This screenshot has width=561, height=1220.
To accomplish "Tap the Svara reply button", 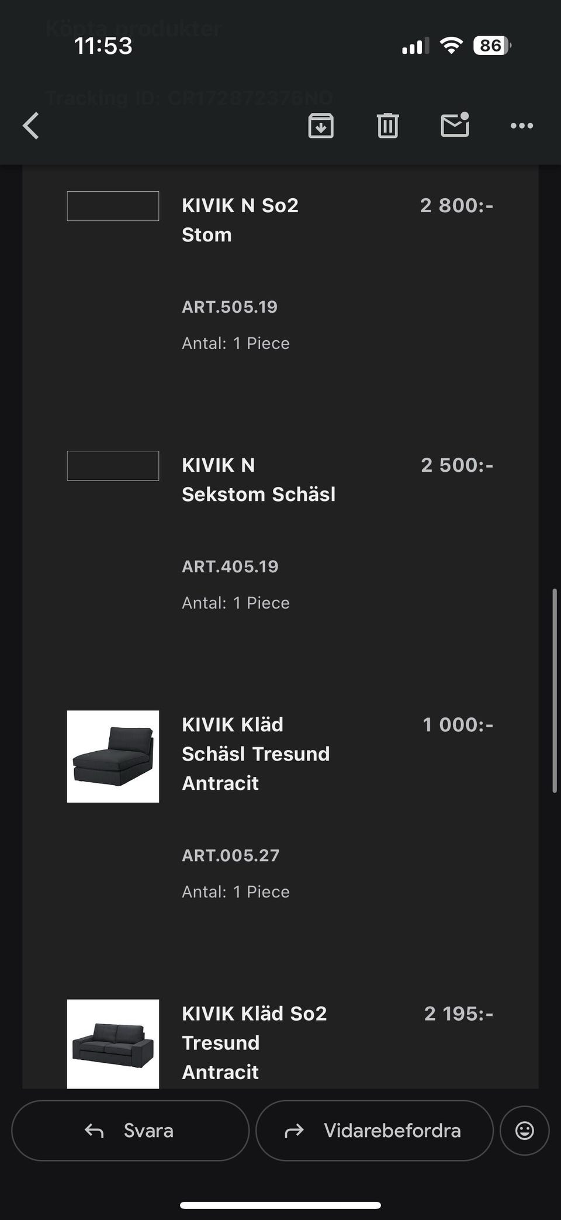I will (130, 1131).
